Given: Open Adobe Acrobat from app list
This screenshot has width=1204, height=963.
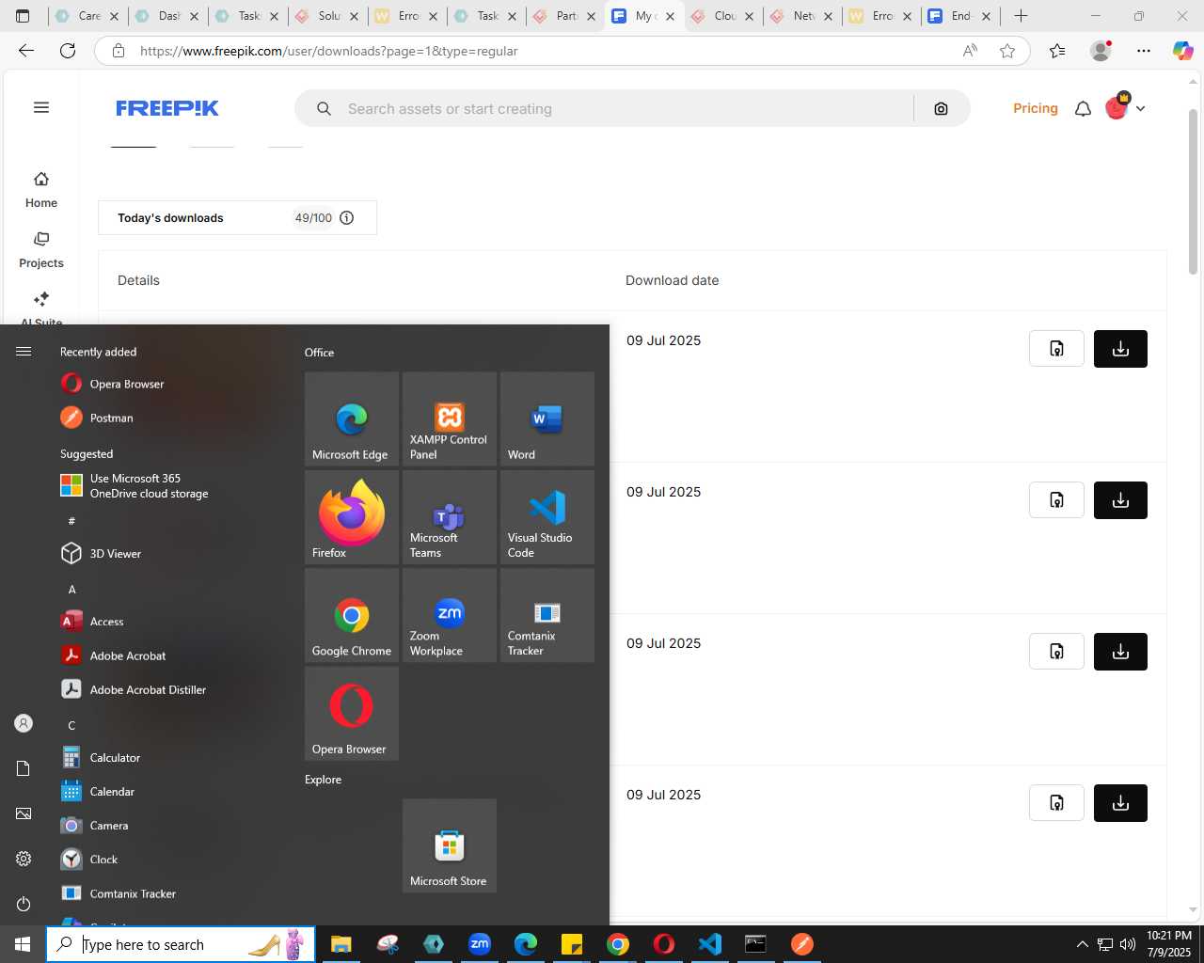Looking at the screenshot, I should 169,655.
